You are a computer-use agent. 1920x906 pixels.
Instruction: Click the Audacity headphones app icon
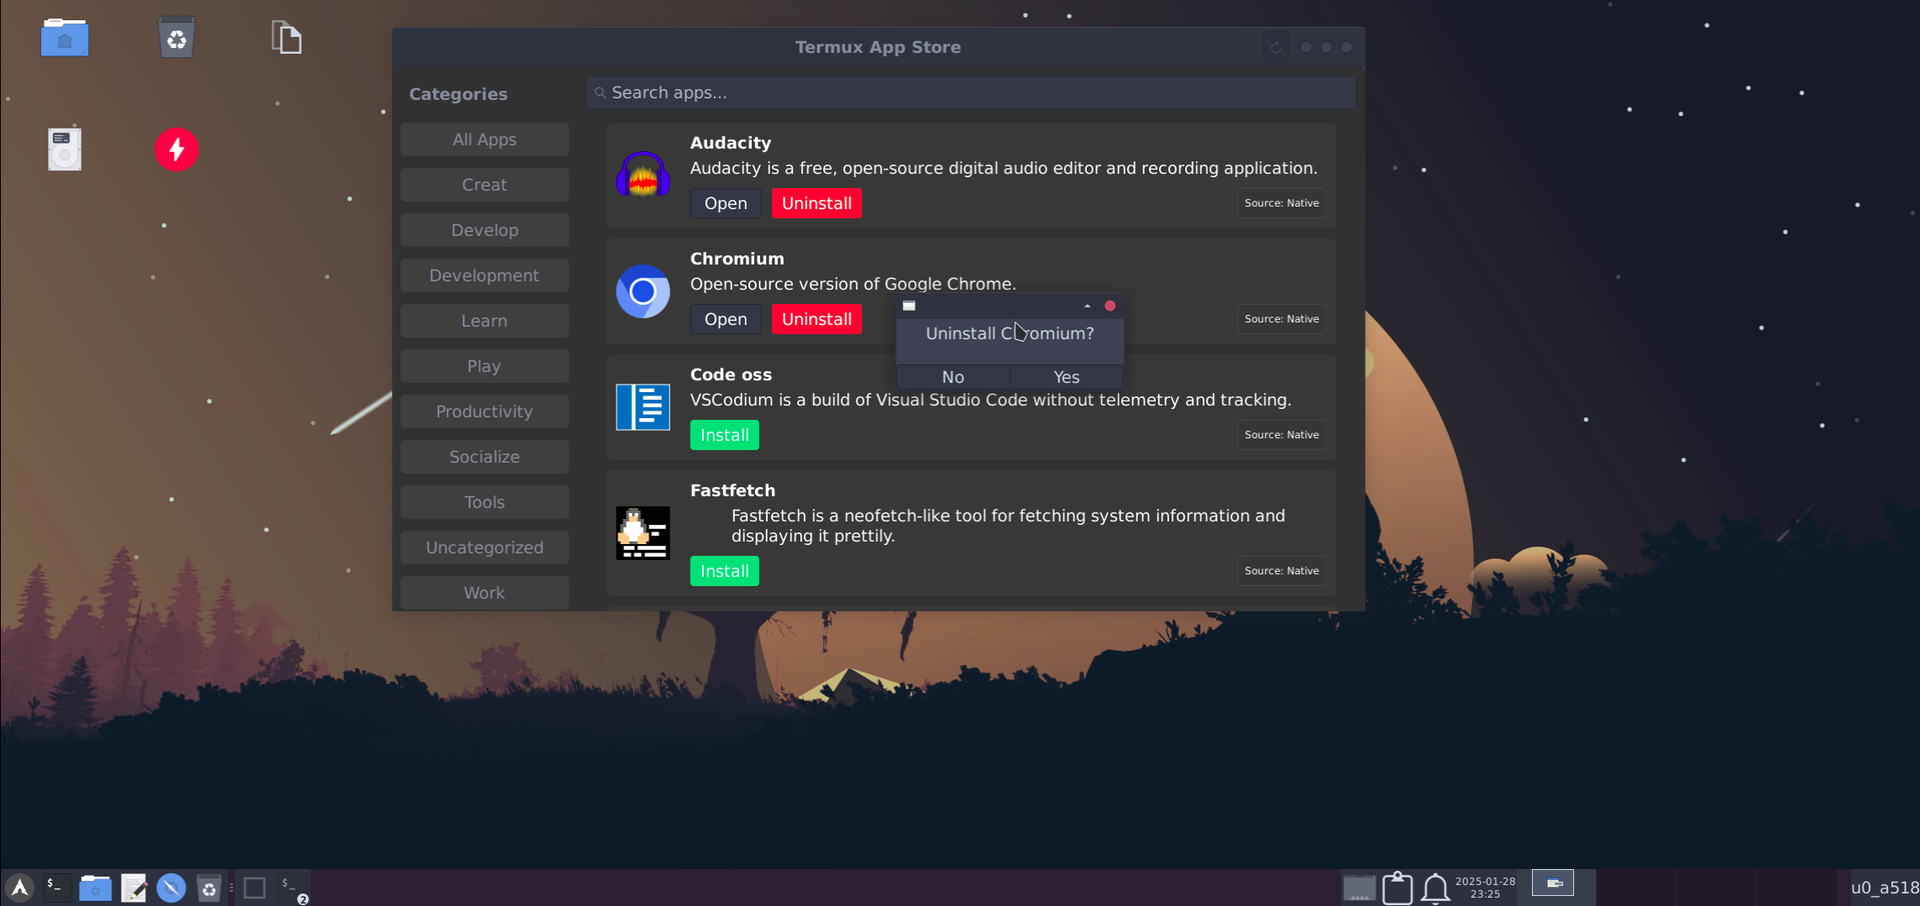pos(643,175)
